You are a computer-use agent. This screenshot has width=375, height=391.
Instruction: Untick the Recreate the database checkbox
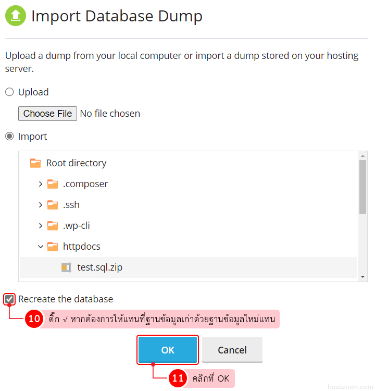[9, 299]
